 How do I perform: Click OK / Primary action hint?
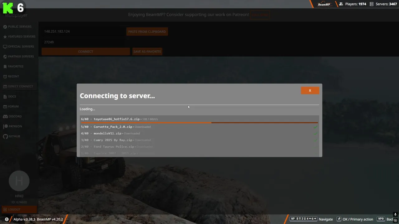pyautogui.click(x=355, y=219)
